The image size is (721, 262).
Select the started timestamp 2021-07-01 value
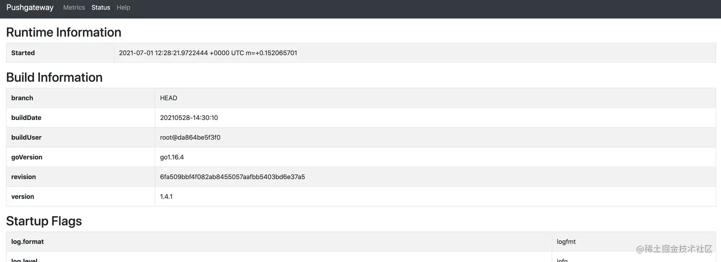pos(208,53)
